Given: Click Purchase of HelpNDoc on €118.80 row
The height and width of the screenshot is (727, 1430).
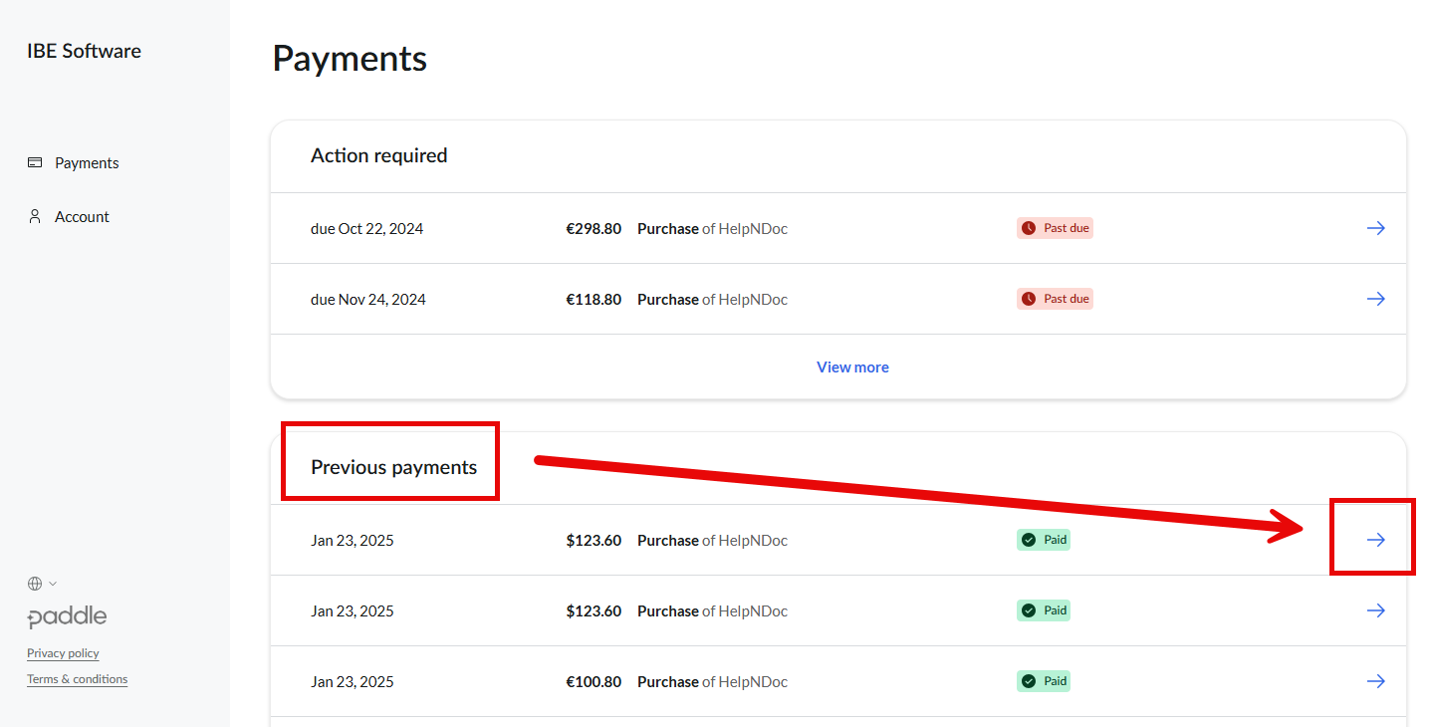Looking at the screenshot, I should click(x=712, y=300).
